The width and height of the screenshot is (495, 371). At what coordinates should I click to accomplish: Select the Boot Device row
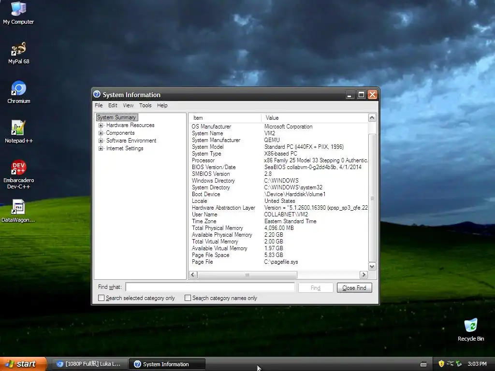[279, 194]
